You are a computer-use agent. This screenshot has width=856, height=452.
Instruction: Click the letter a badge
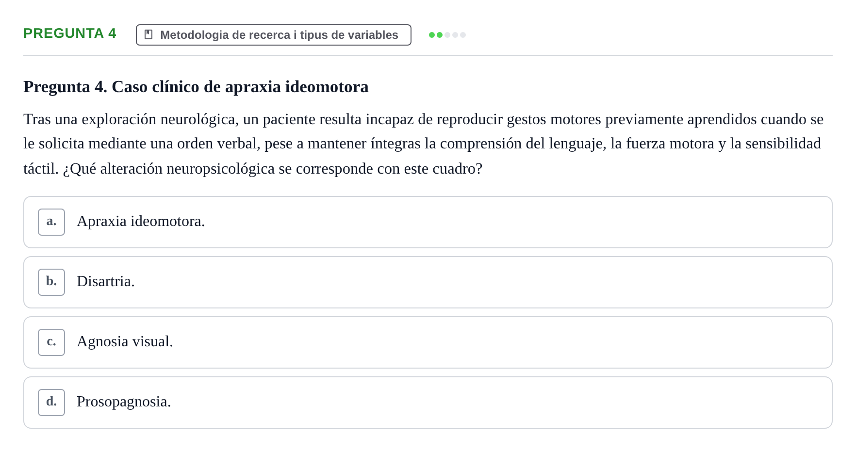51,222
